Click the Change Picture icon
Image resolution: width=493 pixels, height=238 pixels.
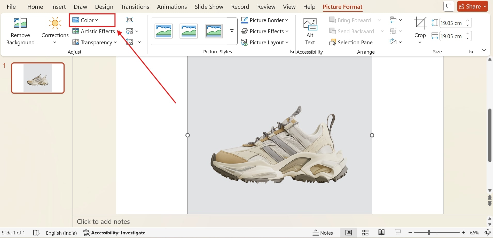click(x=130, y=31)
